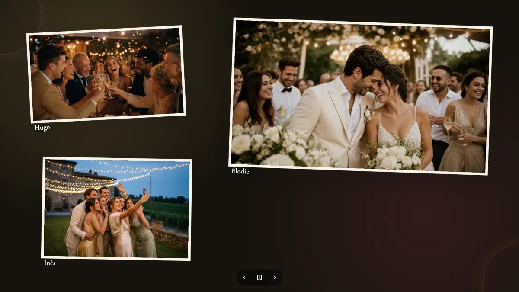Image resolution: width=519 pixels, height=292 pixels.
Task: Advance to the next slide arrow
Action: [274, 277]
